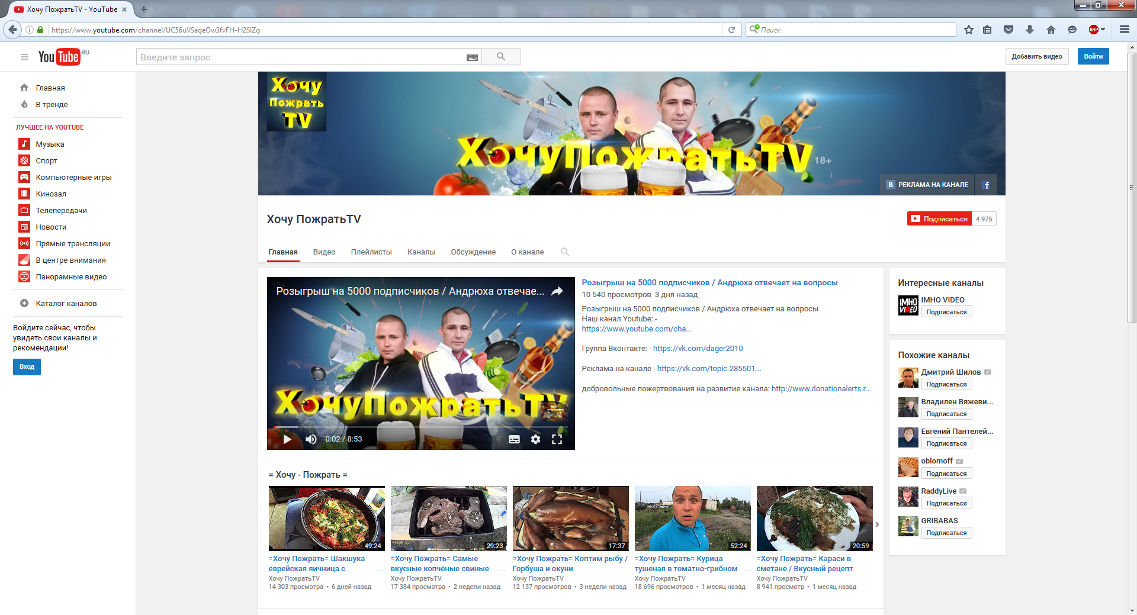Screen dimensions: 1137x615
Task: Click the share arrow on the video player
Action: click(557, 291)
